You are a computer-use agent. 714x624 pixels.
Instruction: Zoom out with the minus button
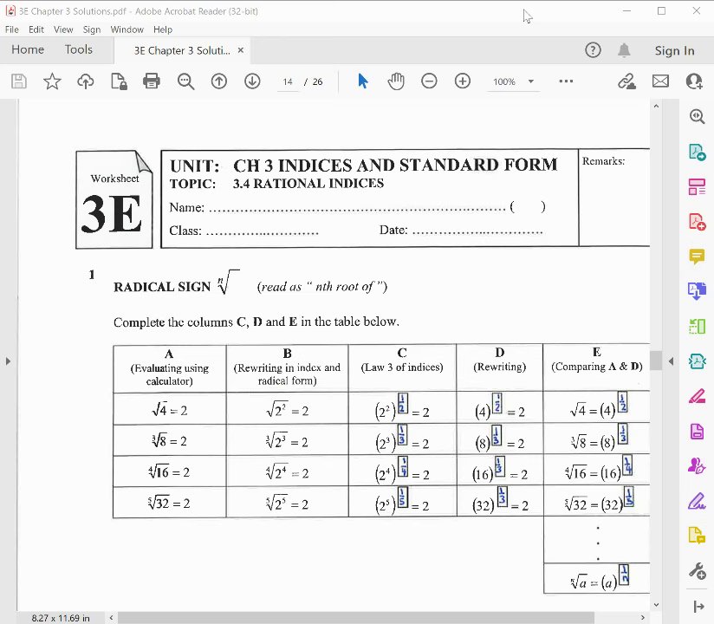coord(429,81)
